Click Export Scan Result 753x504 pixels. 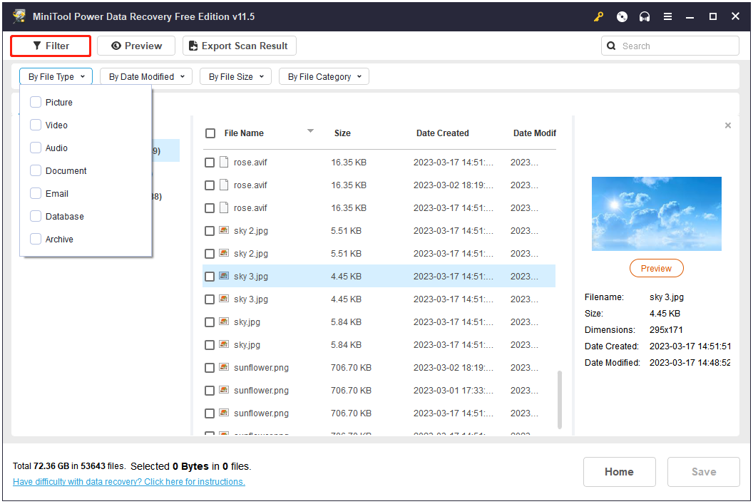coord(239,46)
